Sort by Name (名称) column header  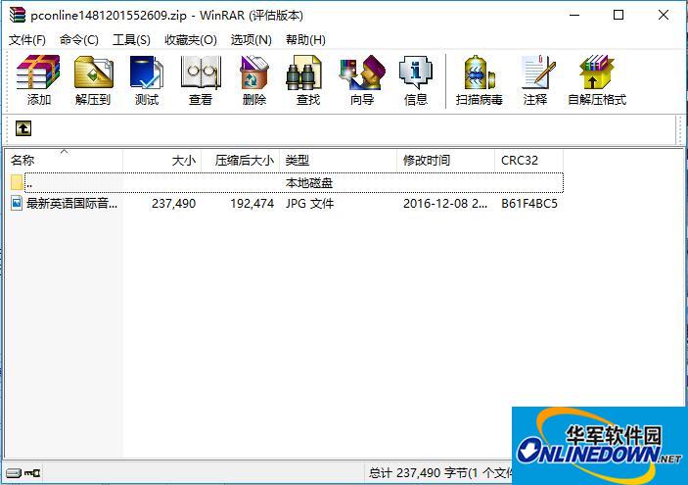(x=64, y=161)
